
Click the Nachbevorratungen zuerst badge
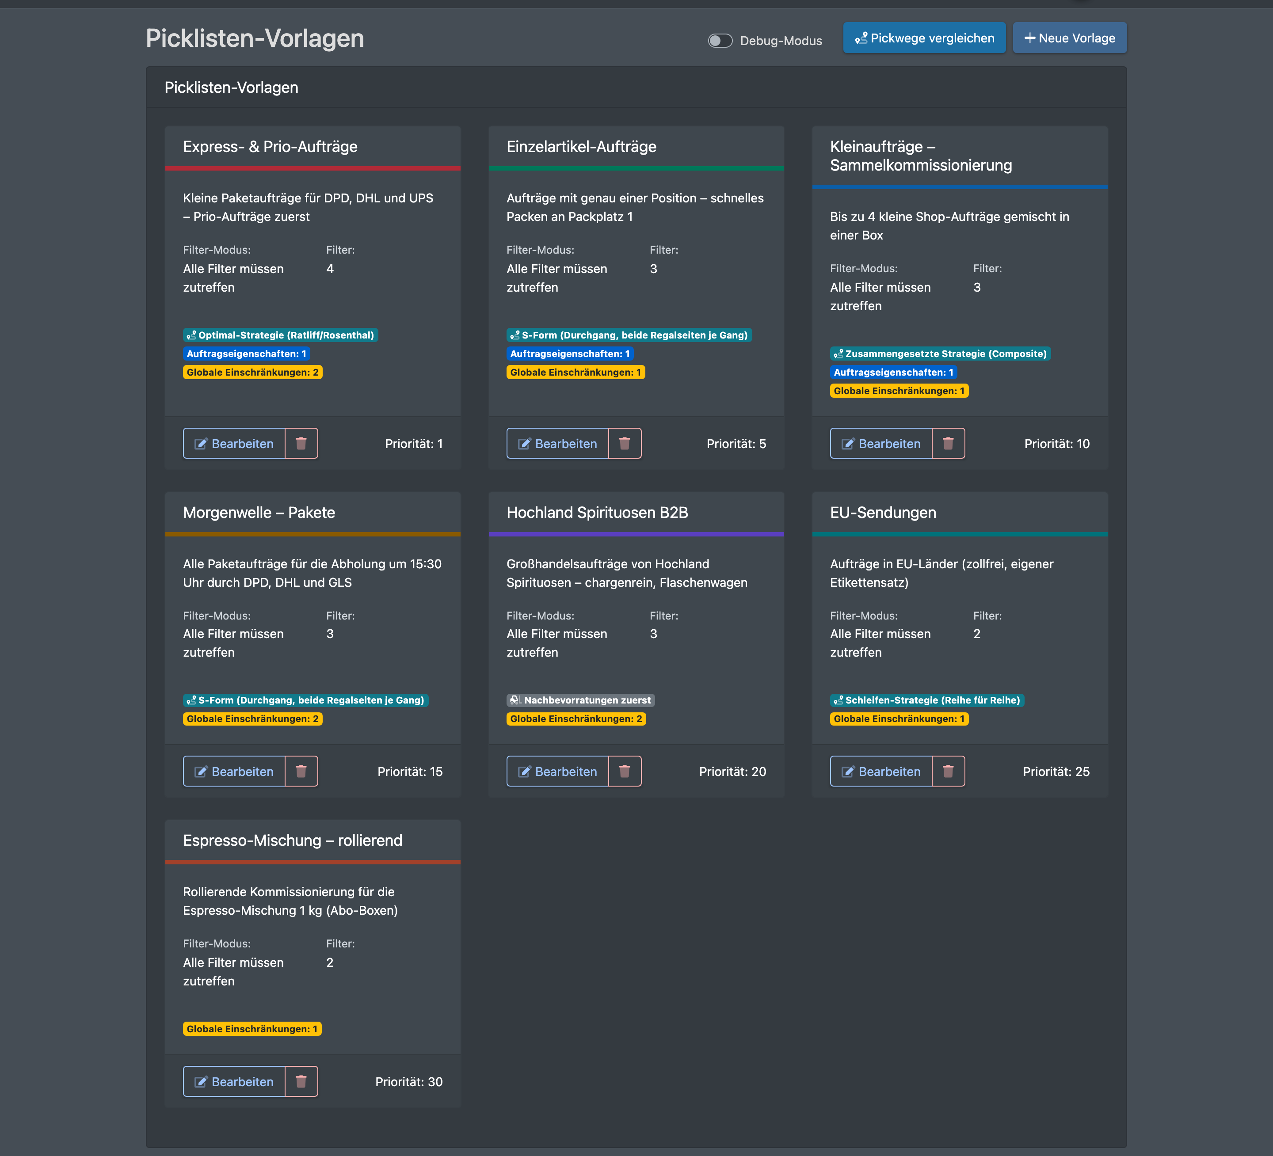[x=580, y=700]
